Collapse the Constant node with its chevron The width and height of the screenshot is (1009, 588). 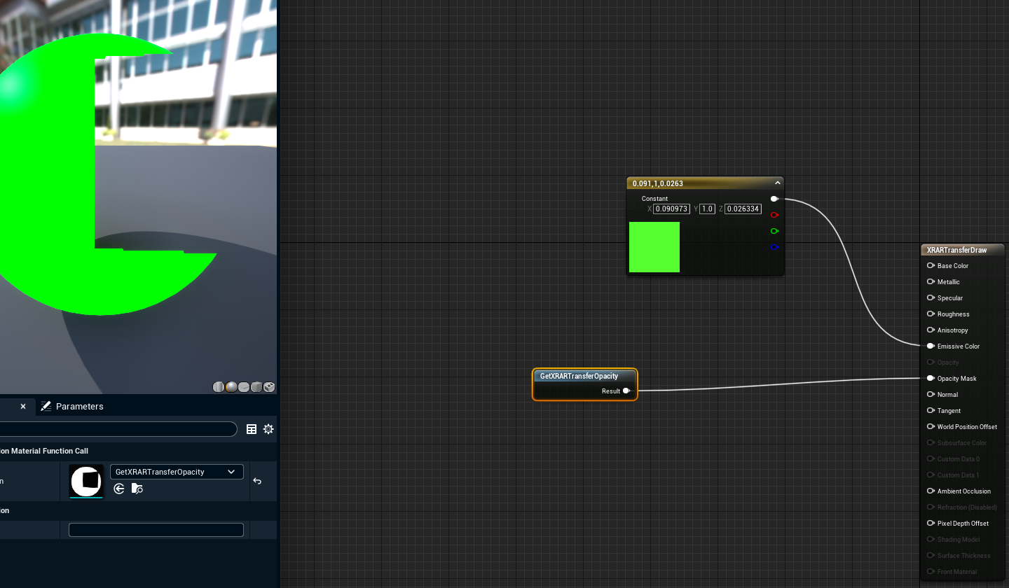coord(777,183)
